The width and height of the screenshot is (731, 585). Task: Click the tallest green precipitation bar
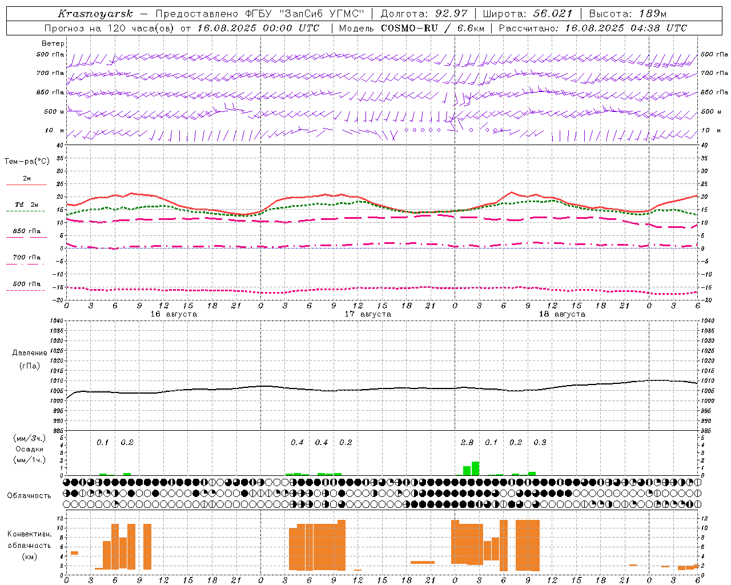(475, 468)
